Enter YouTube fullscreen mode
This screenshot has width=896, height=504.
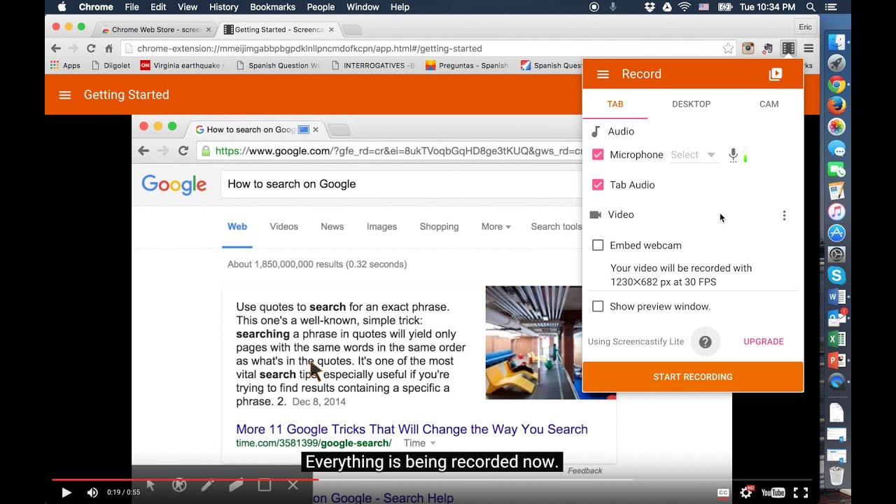pos(802,493)
